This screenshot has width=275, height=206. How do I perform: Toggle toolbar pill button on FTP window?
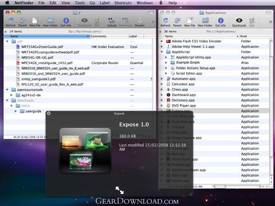(151, 13)
